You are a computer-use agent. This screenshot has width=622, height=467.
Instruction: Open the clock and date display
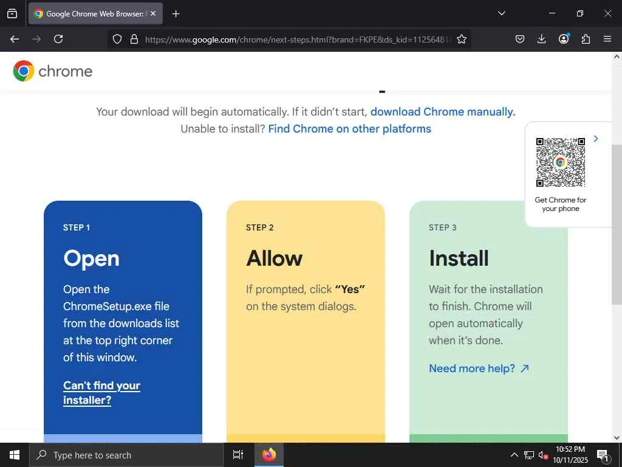tap(570, 455)
